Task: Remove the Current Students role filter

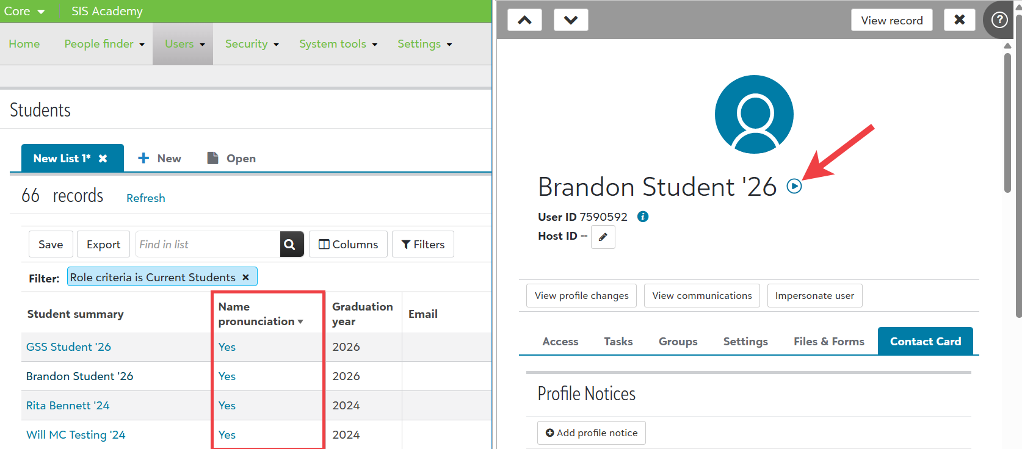Action: tap(245, 277)
